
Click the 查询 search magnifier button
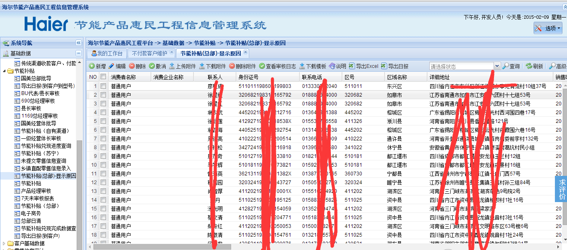[511, 66]
